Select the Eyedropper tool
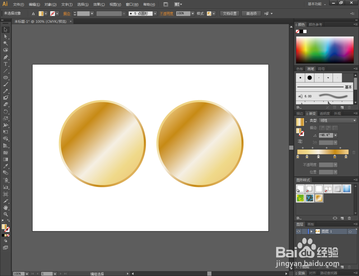 coord(5,166)
